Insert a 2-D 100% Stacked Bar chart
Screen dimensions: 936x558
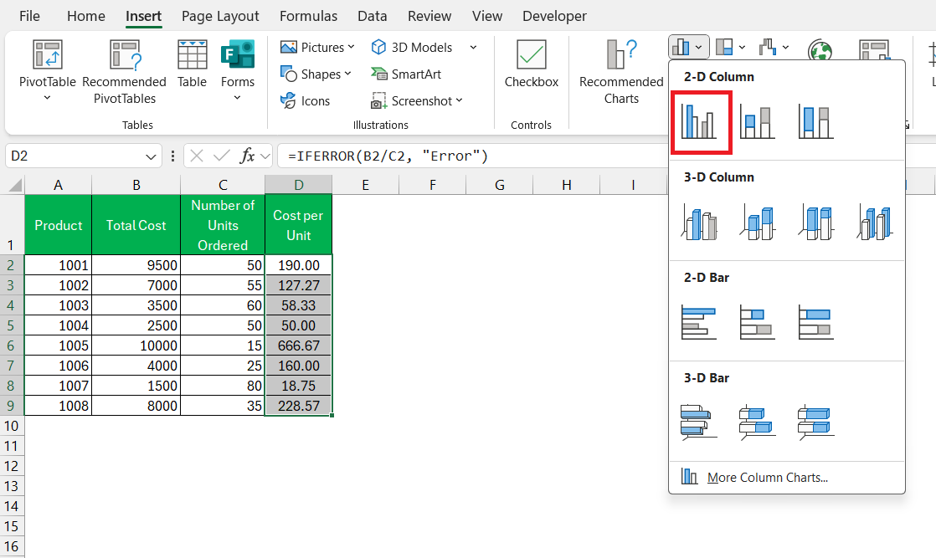816,322
